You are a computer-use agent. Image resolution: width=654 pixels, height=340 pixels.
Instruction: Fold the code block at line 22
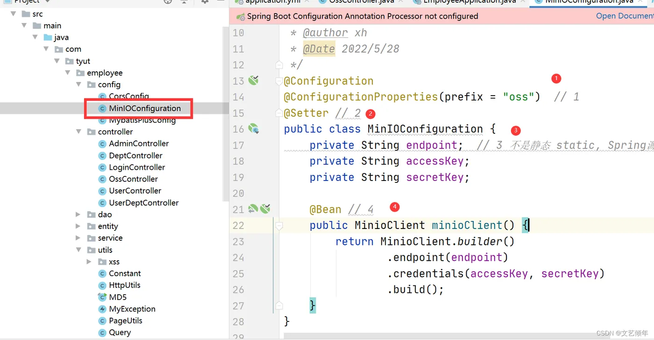pos(279,226)
